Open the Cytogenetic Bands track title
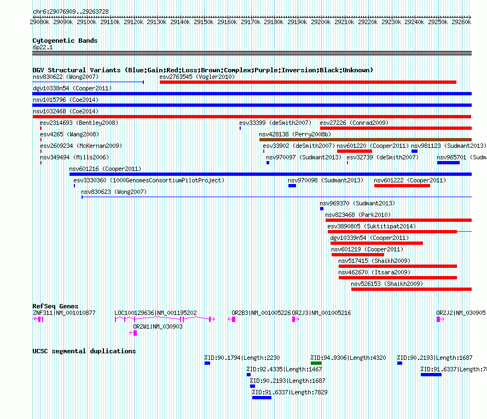This screenshot has width=487, height=419. tap(65, 41)
